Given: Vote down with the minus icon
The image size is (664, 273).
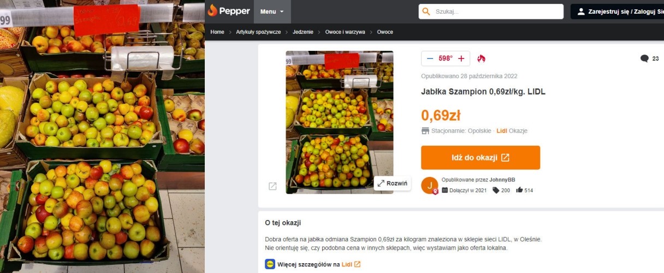Looking at the screenshot, I should 430,58.
